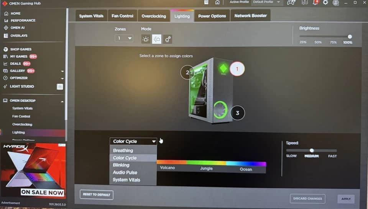Open OMEN AI in the sidebar
This screenshot has width=368, height=209.
[x=14, y=28]
